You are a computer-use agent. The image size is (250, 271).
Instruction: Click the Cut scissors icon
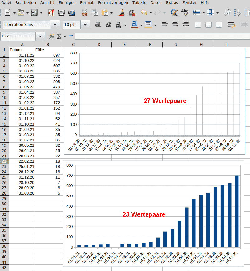(x=84, y=13)
